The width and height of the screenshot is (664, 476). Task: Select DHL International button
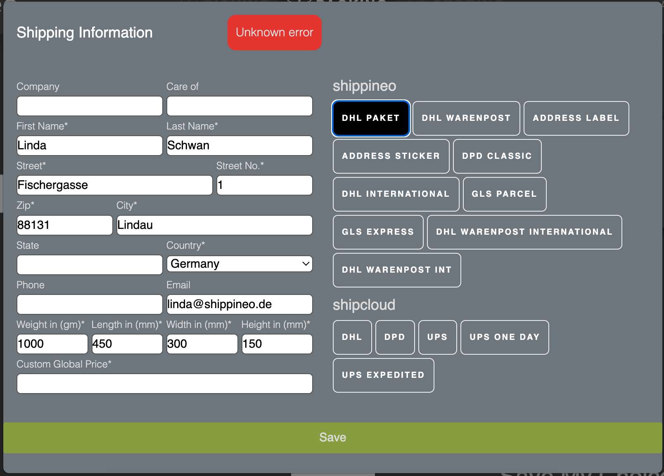click(396, 194)
